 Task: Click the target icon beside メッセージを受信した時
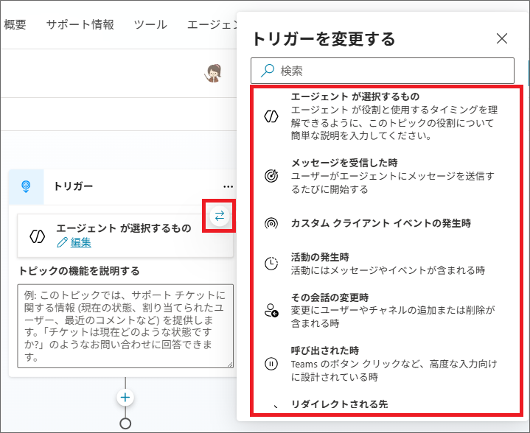271,176
